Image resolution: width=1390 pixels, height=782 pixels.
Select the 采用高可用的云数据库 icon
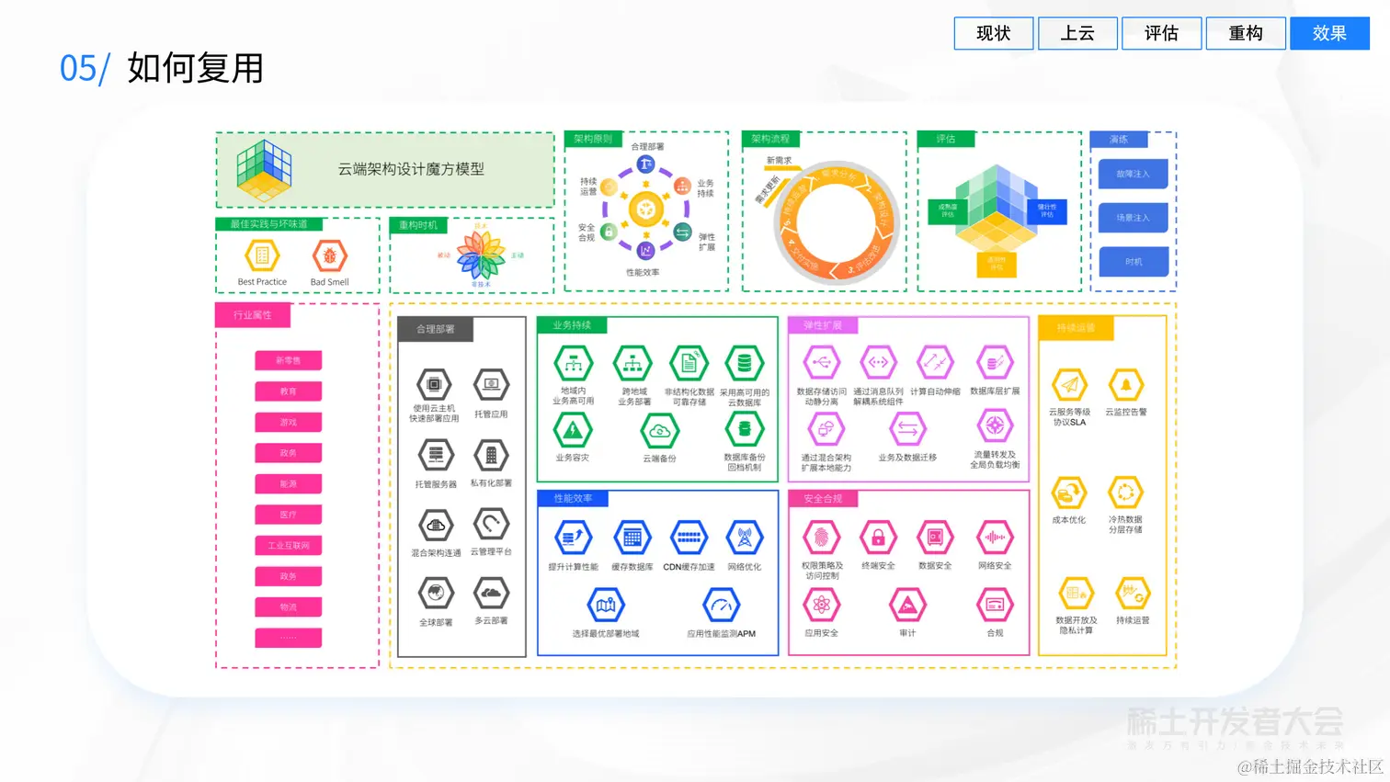coord(745,364)
